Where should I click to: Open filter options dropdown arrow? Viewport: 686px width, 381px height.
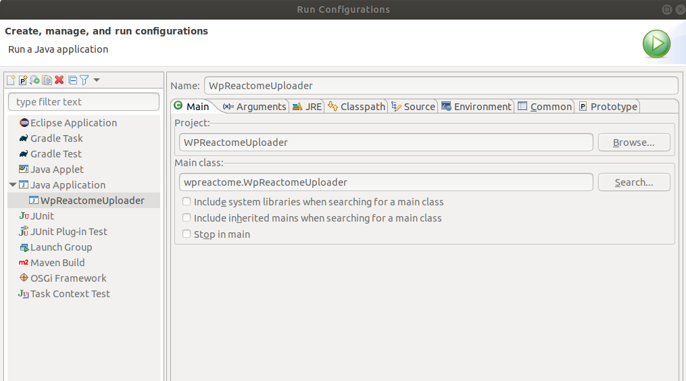tap(97, 80)
